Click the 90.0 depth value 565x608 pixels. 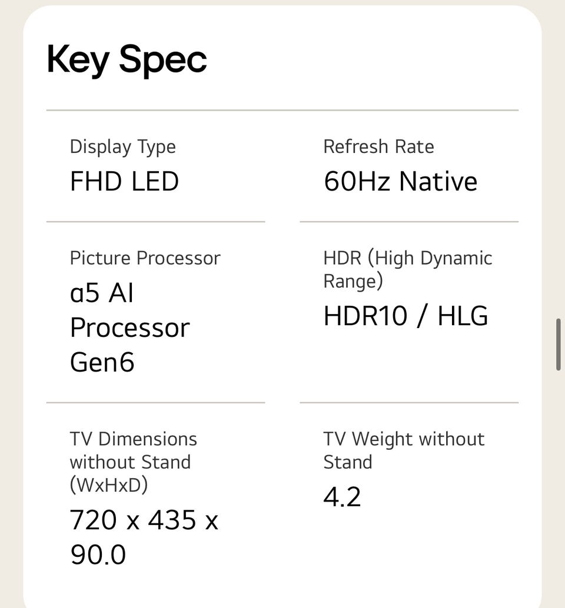coord(98,555)
